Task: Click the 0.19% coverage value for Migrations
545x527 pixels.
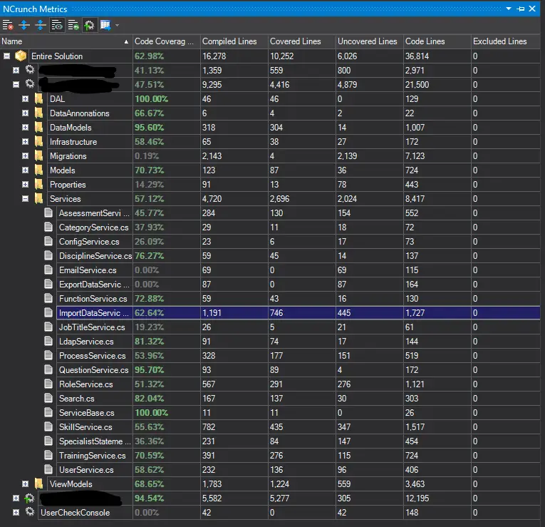Action: [147, 156]
